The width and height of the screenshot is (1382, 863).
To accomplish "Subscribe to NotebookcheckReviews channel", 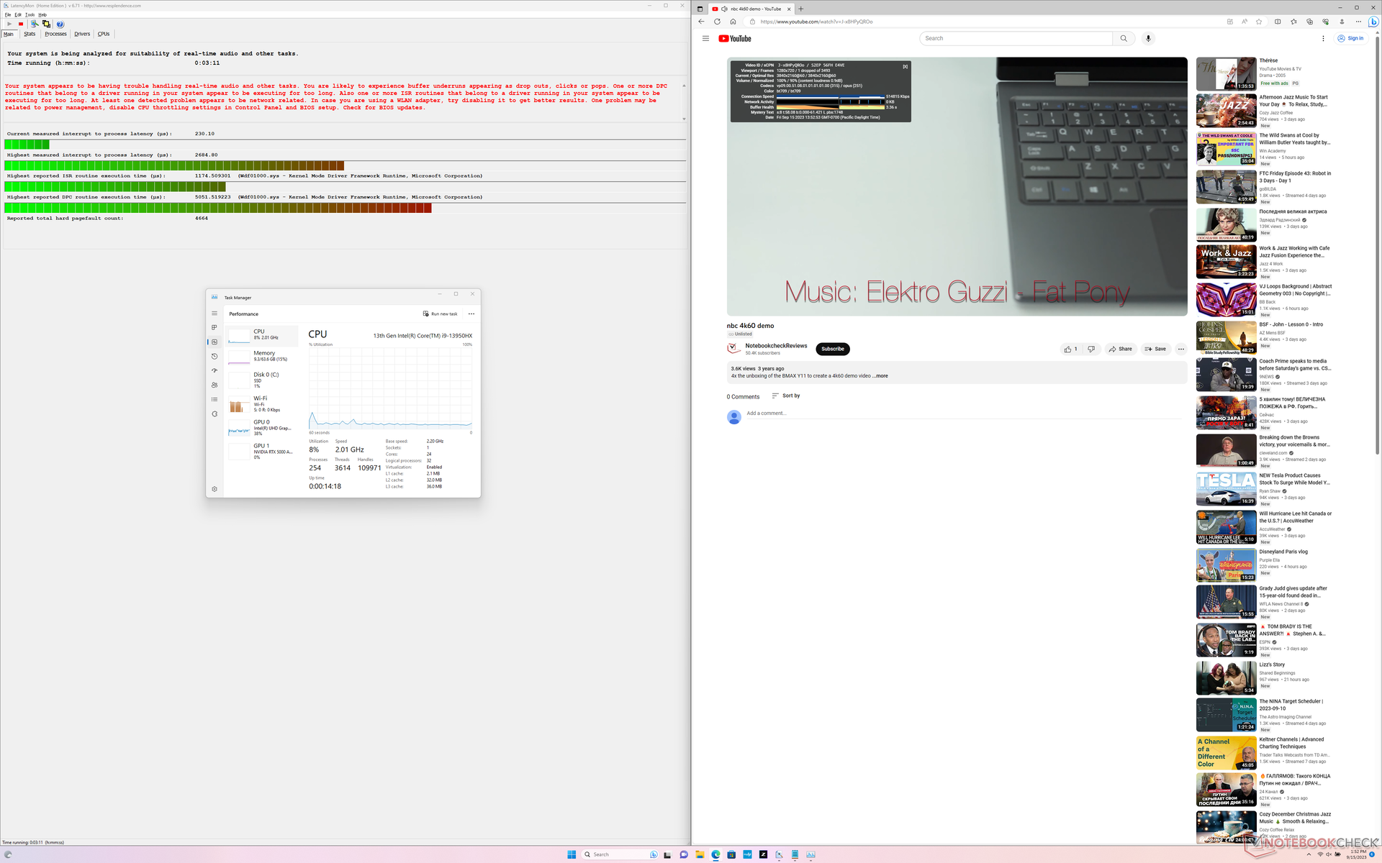I will (x=833, y=349).
